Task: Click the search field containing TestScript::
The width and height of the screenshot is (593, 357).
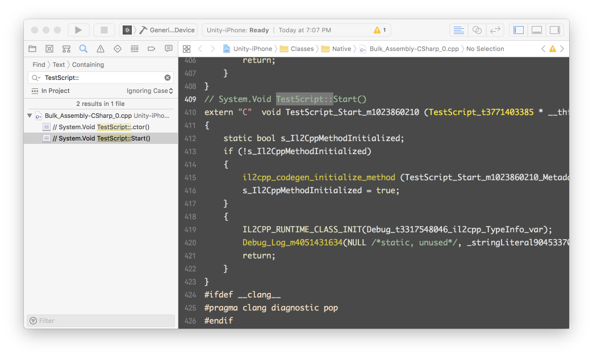Action: point(101,78)
